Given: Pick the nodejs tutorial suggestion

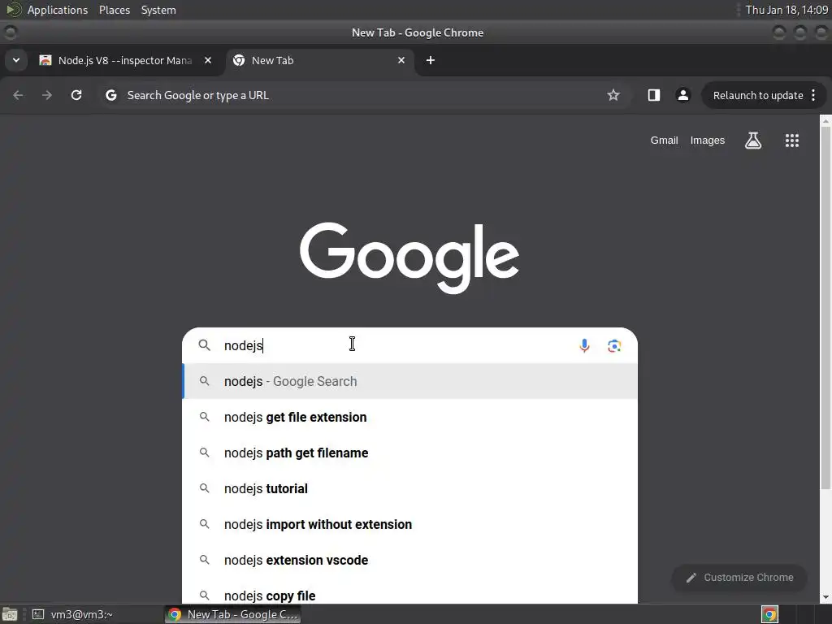Looking at the screenshot, I should tap(409, 488).
